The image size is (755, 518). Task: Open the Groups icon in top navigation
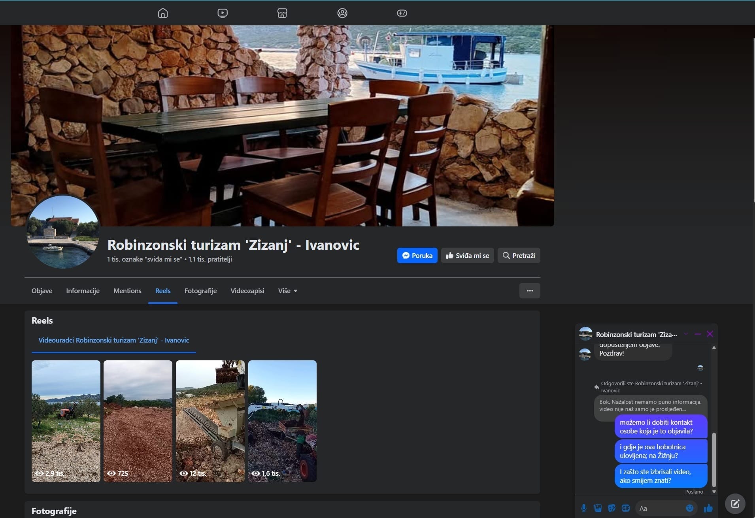[342, 13]
